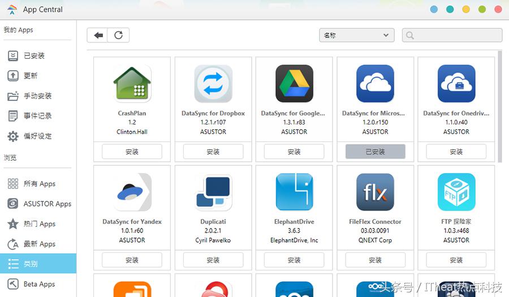Screen dimensions: 509x297
Task: Click the Beta Apps sidebar icon
Action: (13, 284)
